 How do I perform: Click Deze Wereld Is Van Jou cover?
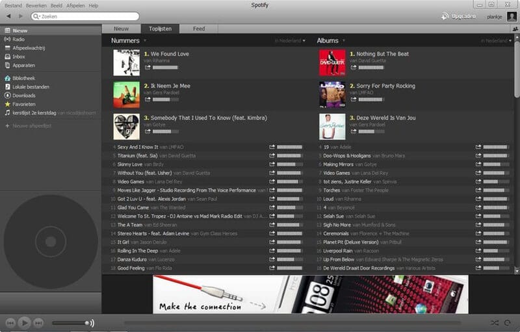[332, 127]
